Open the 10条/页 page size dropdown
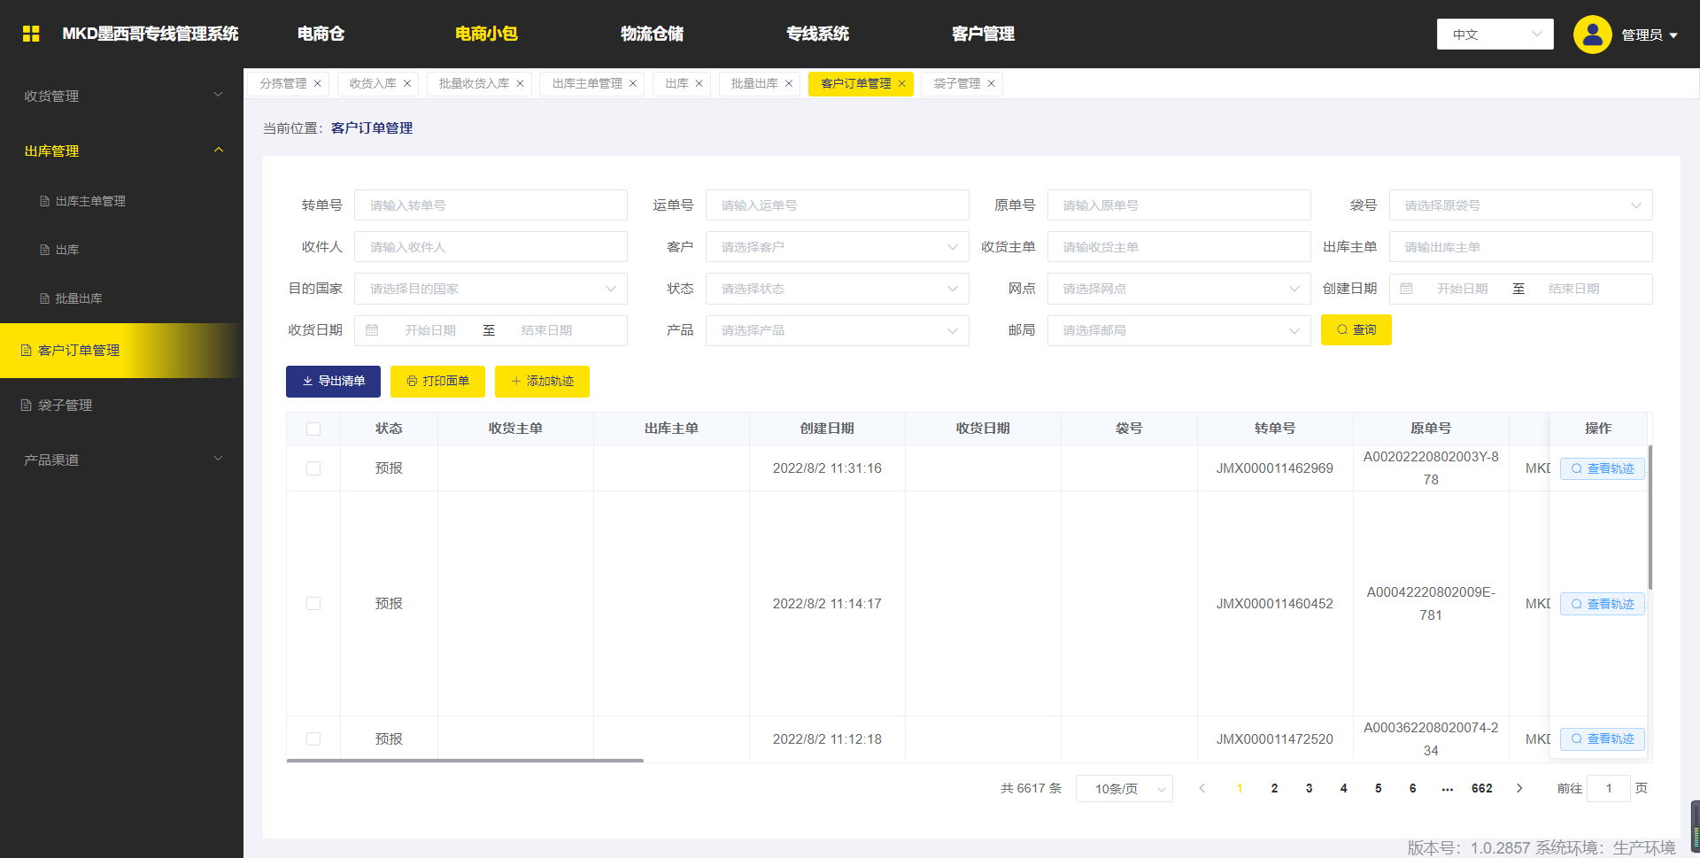The height and width of the screenshot is (858, 1700). (1124, 788)
